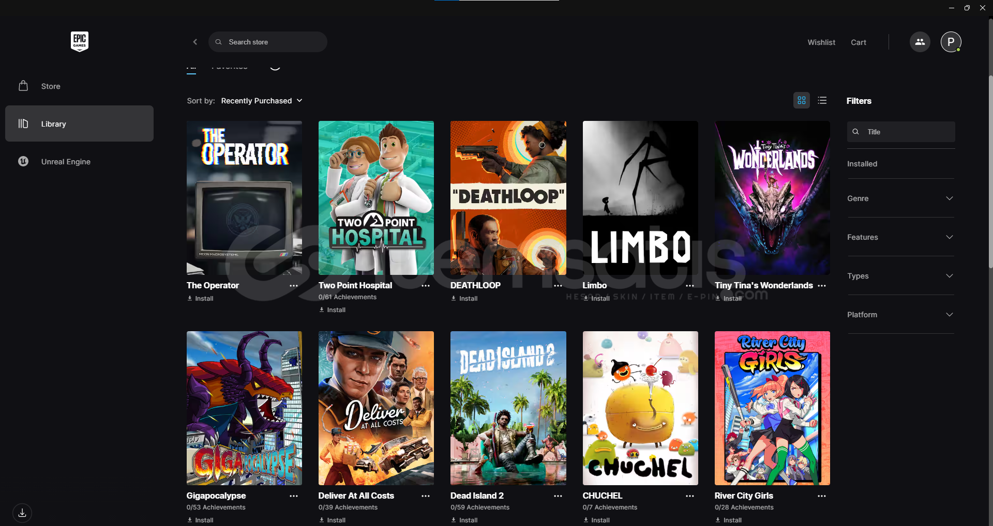The image size is (993, 526).
Task: Install DEATHLOOP
Action: 464,299
